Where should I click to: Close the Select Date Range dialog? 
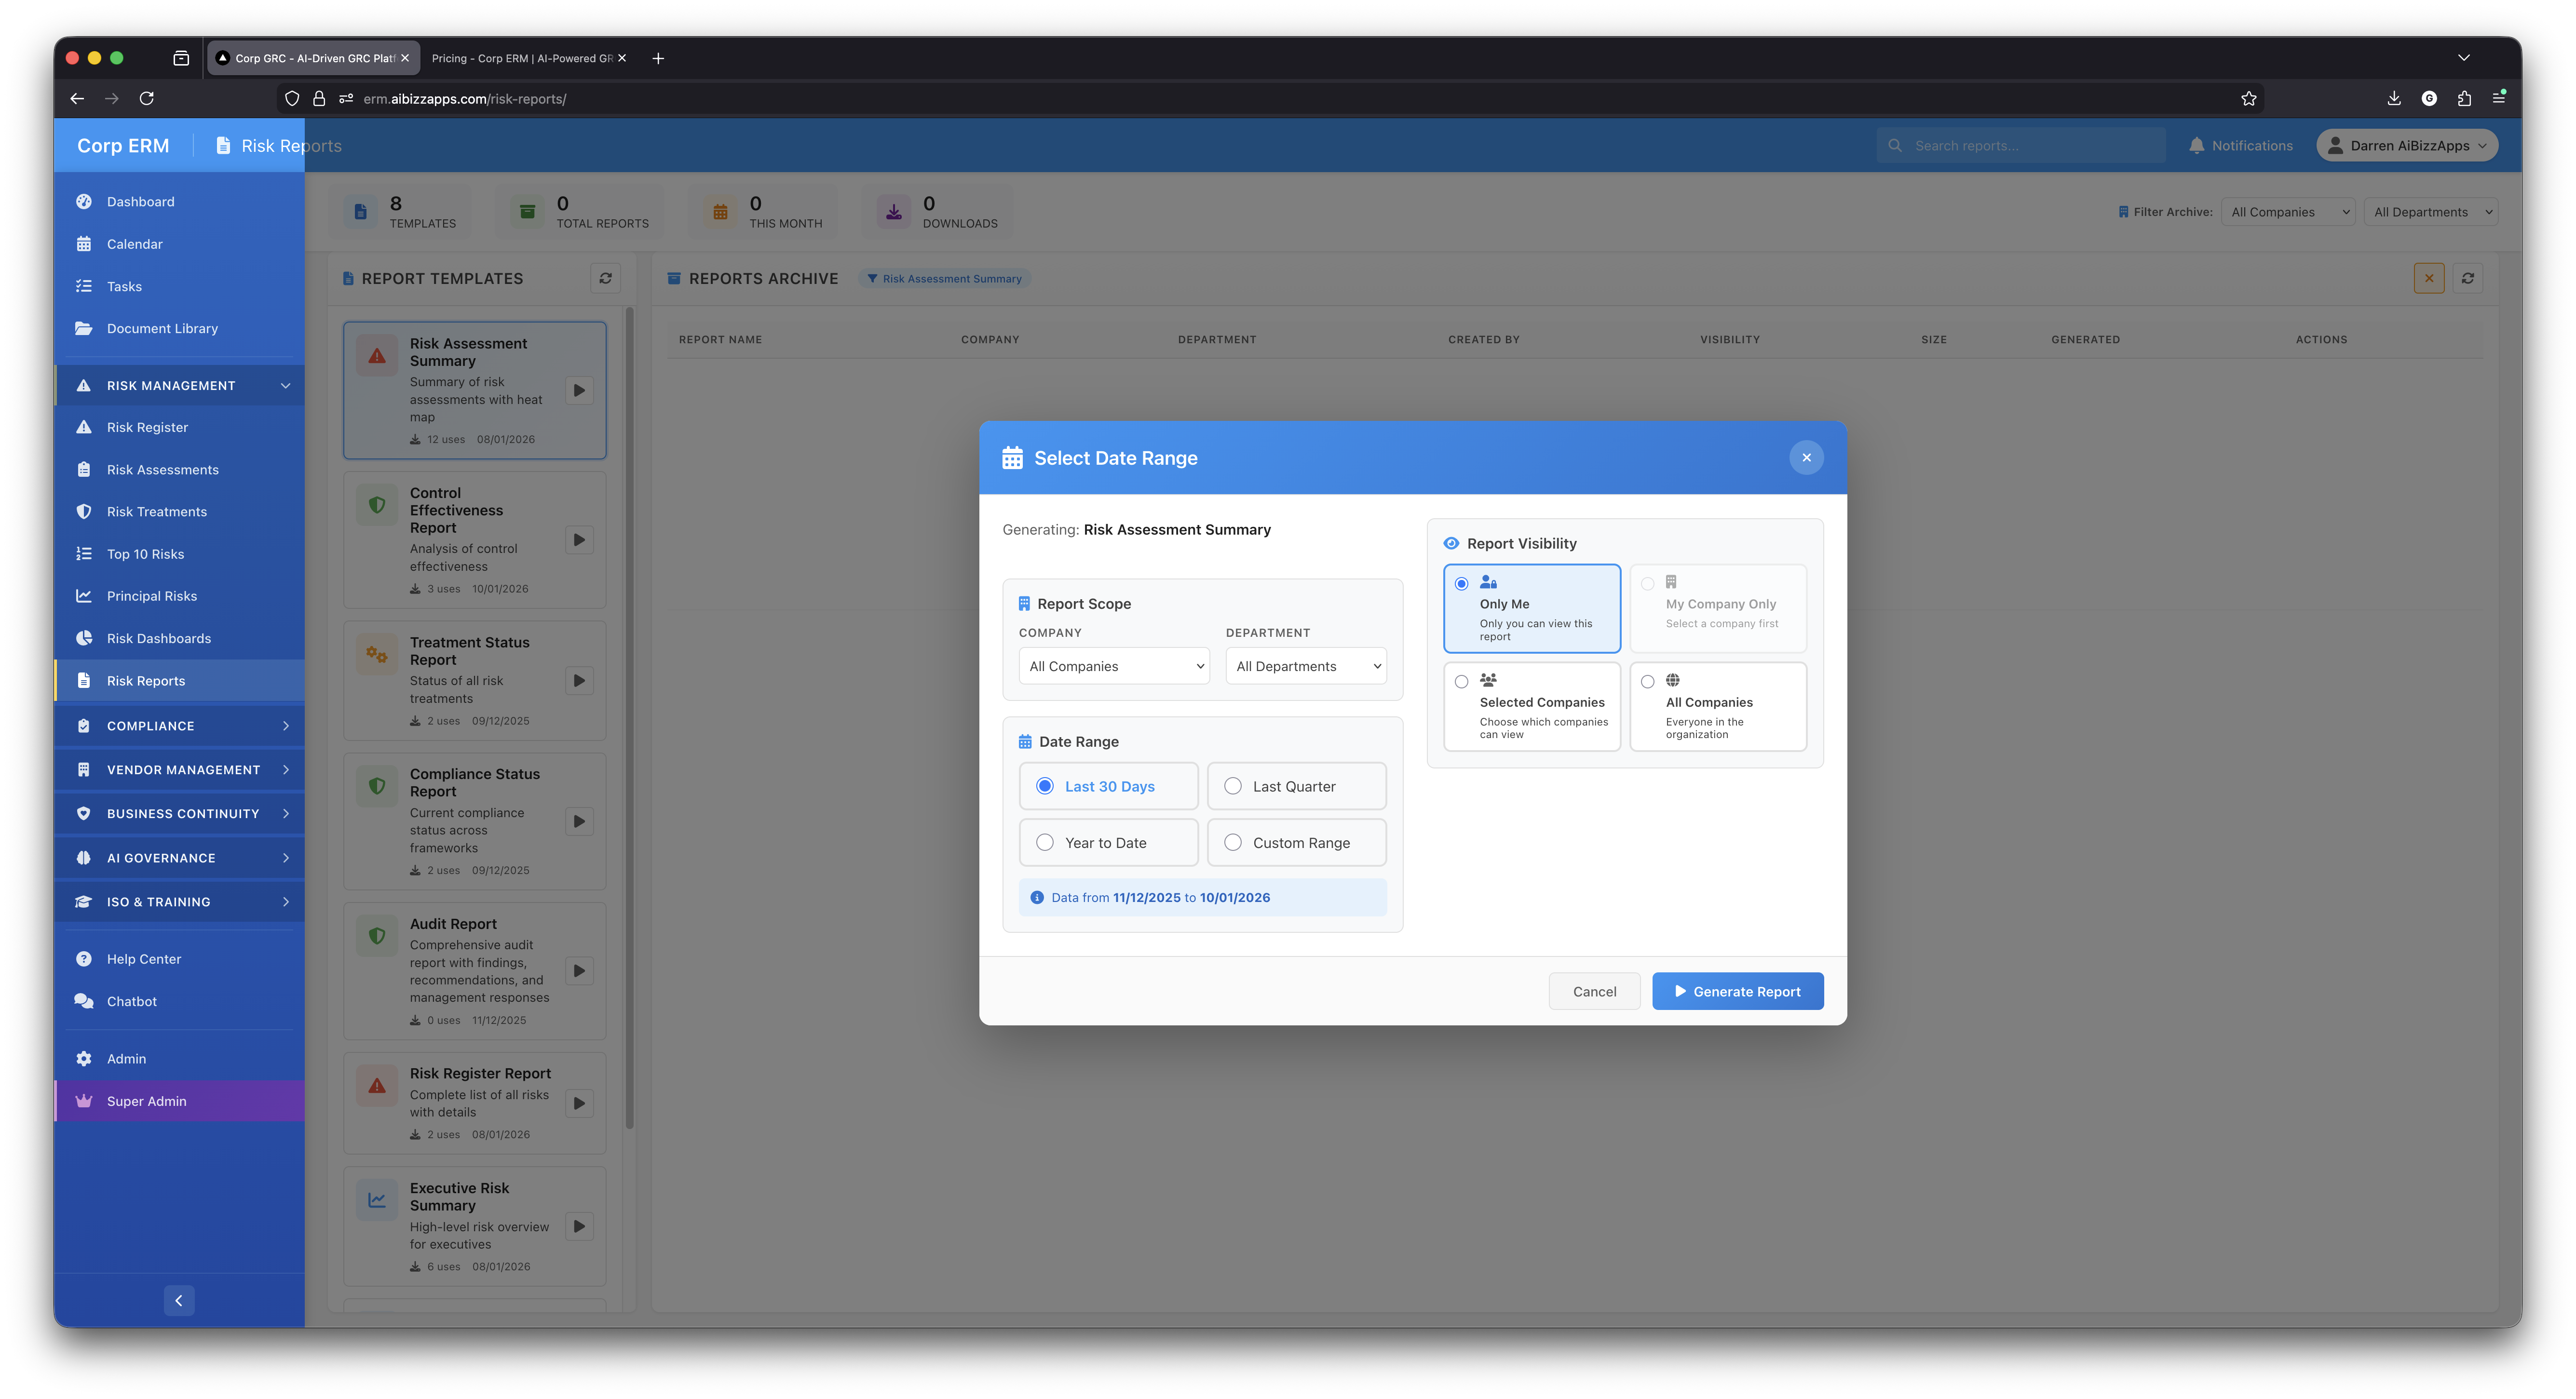[x=1806, y=457]
